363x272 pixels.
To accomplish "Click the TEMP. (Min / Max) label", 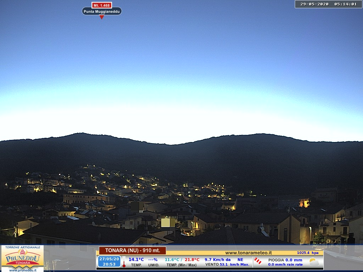I will (181, 265).
